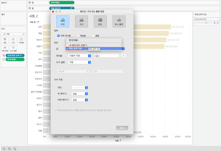
Task: Open marks type 자동 dropdown
Action: (x=13, y=34)
